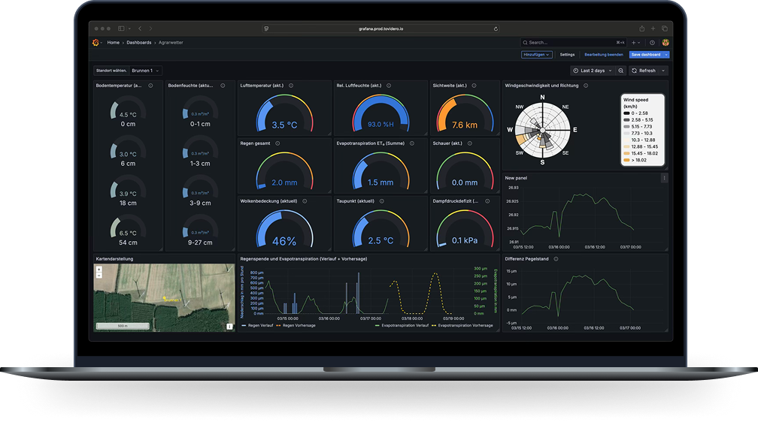Open the Brunnen 1 location dropdown
The width and height of the screenshot is (758, 422).
(146, 71)
